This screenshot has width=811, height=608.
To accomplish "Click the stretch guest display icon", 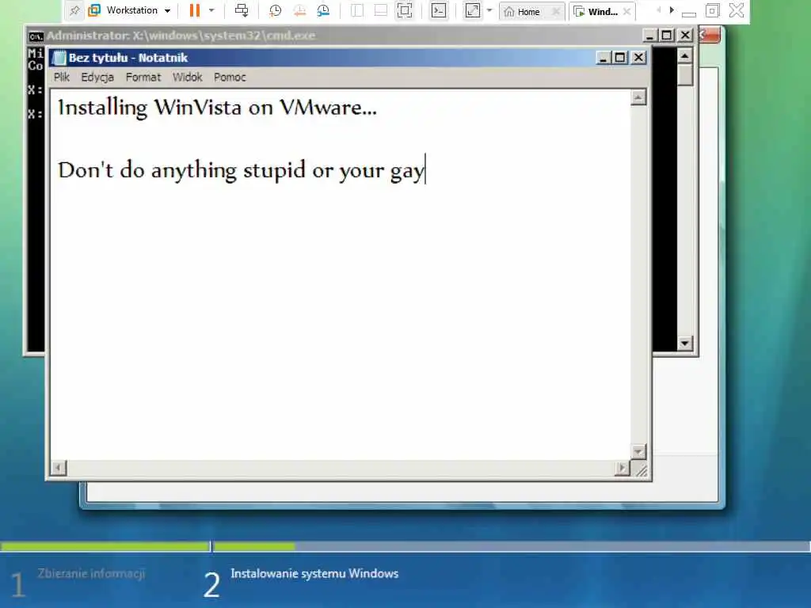I will pos(473,10).
